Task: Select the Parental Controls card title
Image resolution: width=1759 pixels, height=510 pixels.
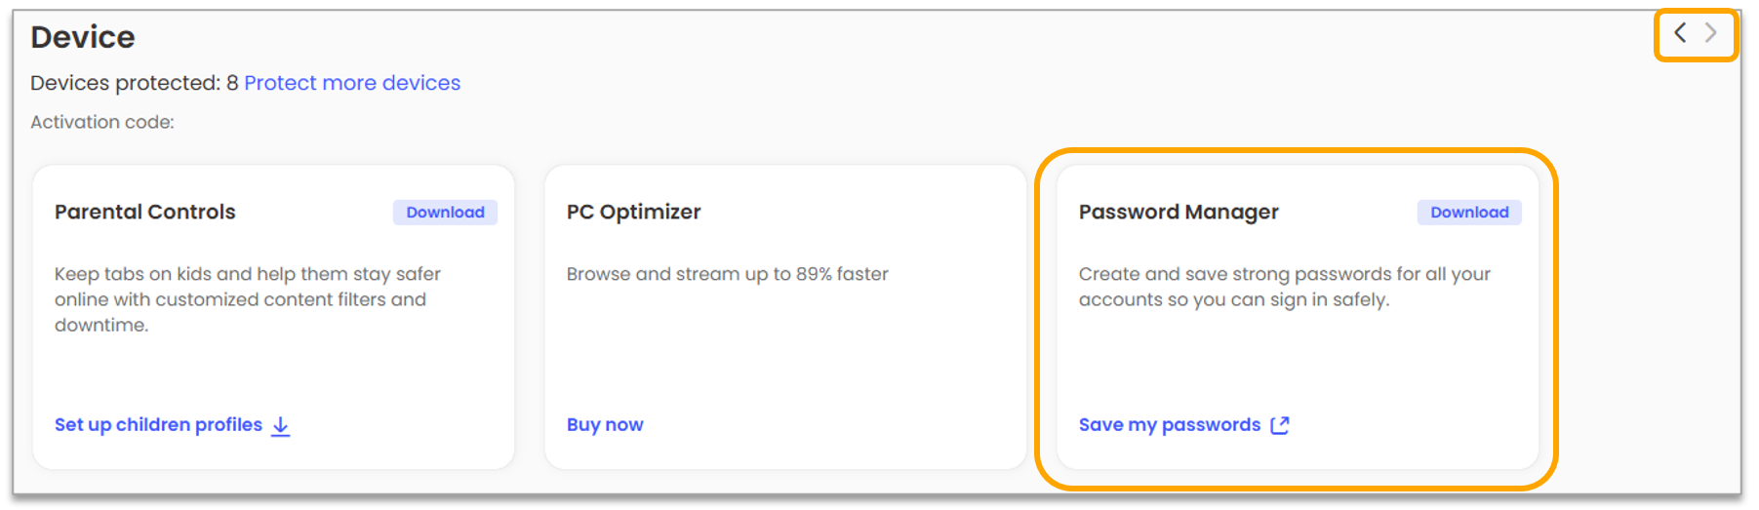Action: 145,212
